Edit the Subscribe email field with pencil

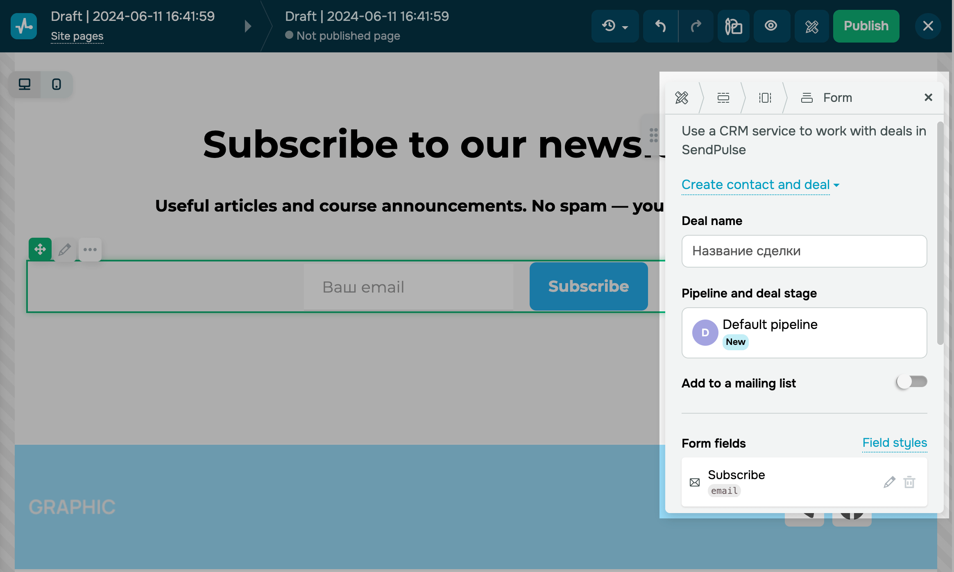tap(889, 482)
